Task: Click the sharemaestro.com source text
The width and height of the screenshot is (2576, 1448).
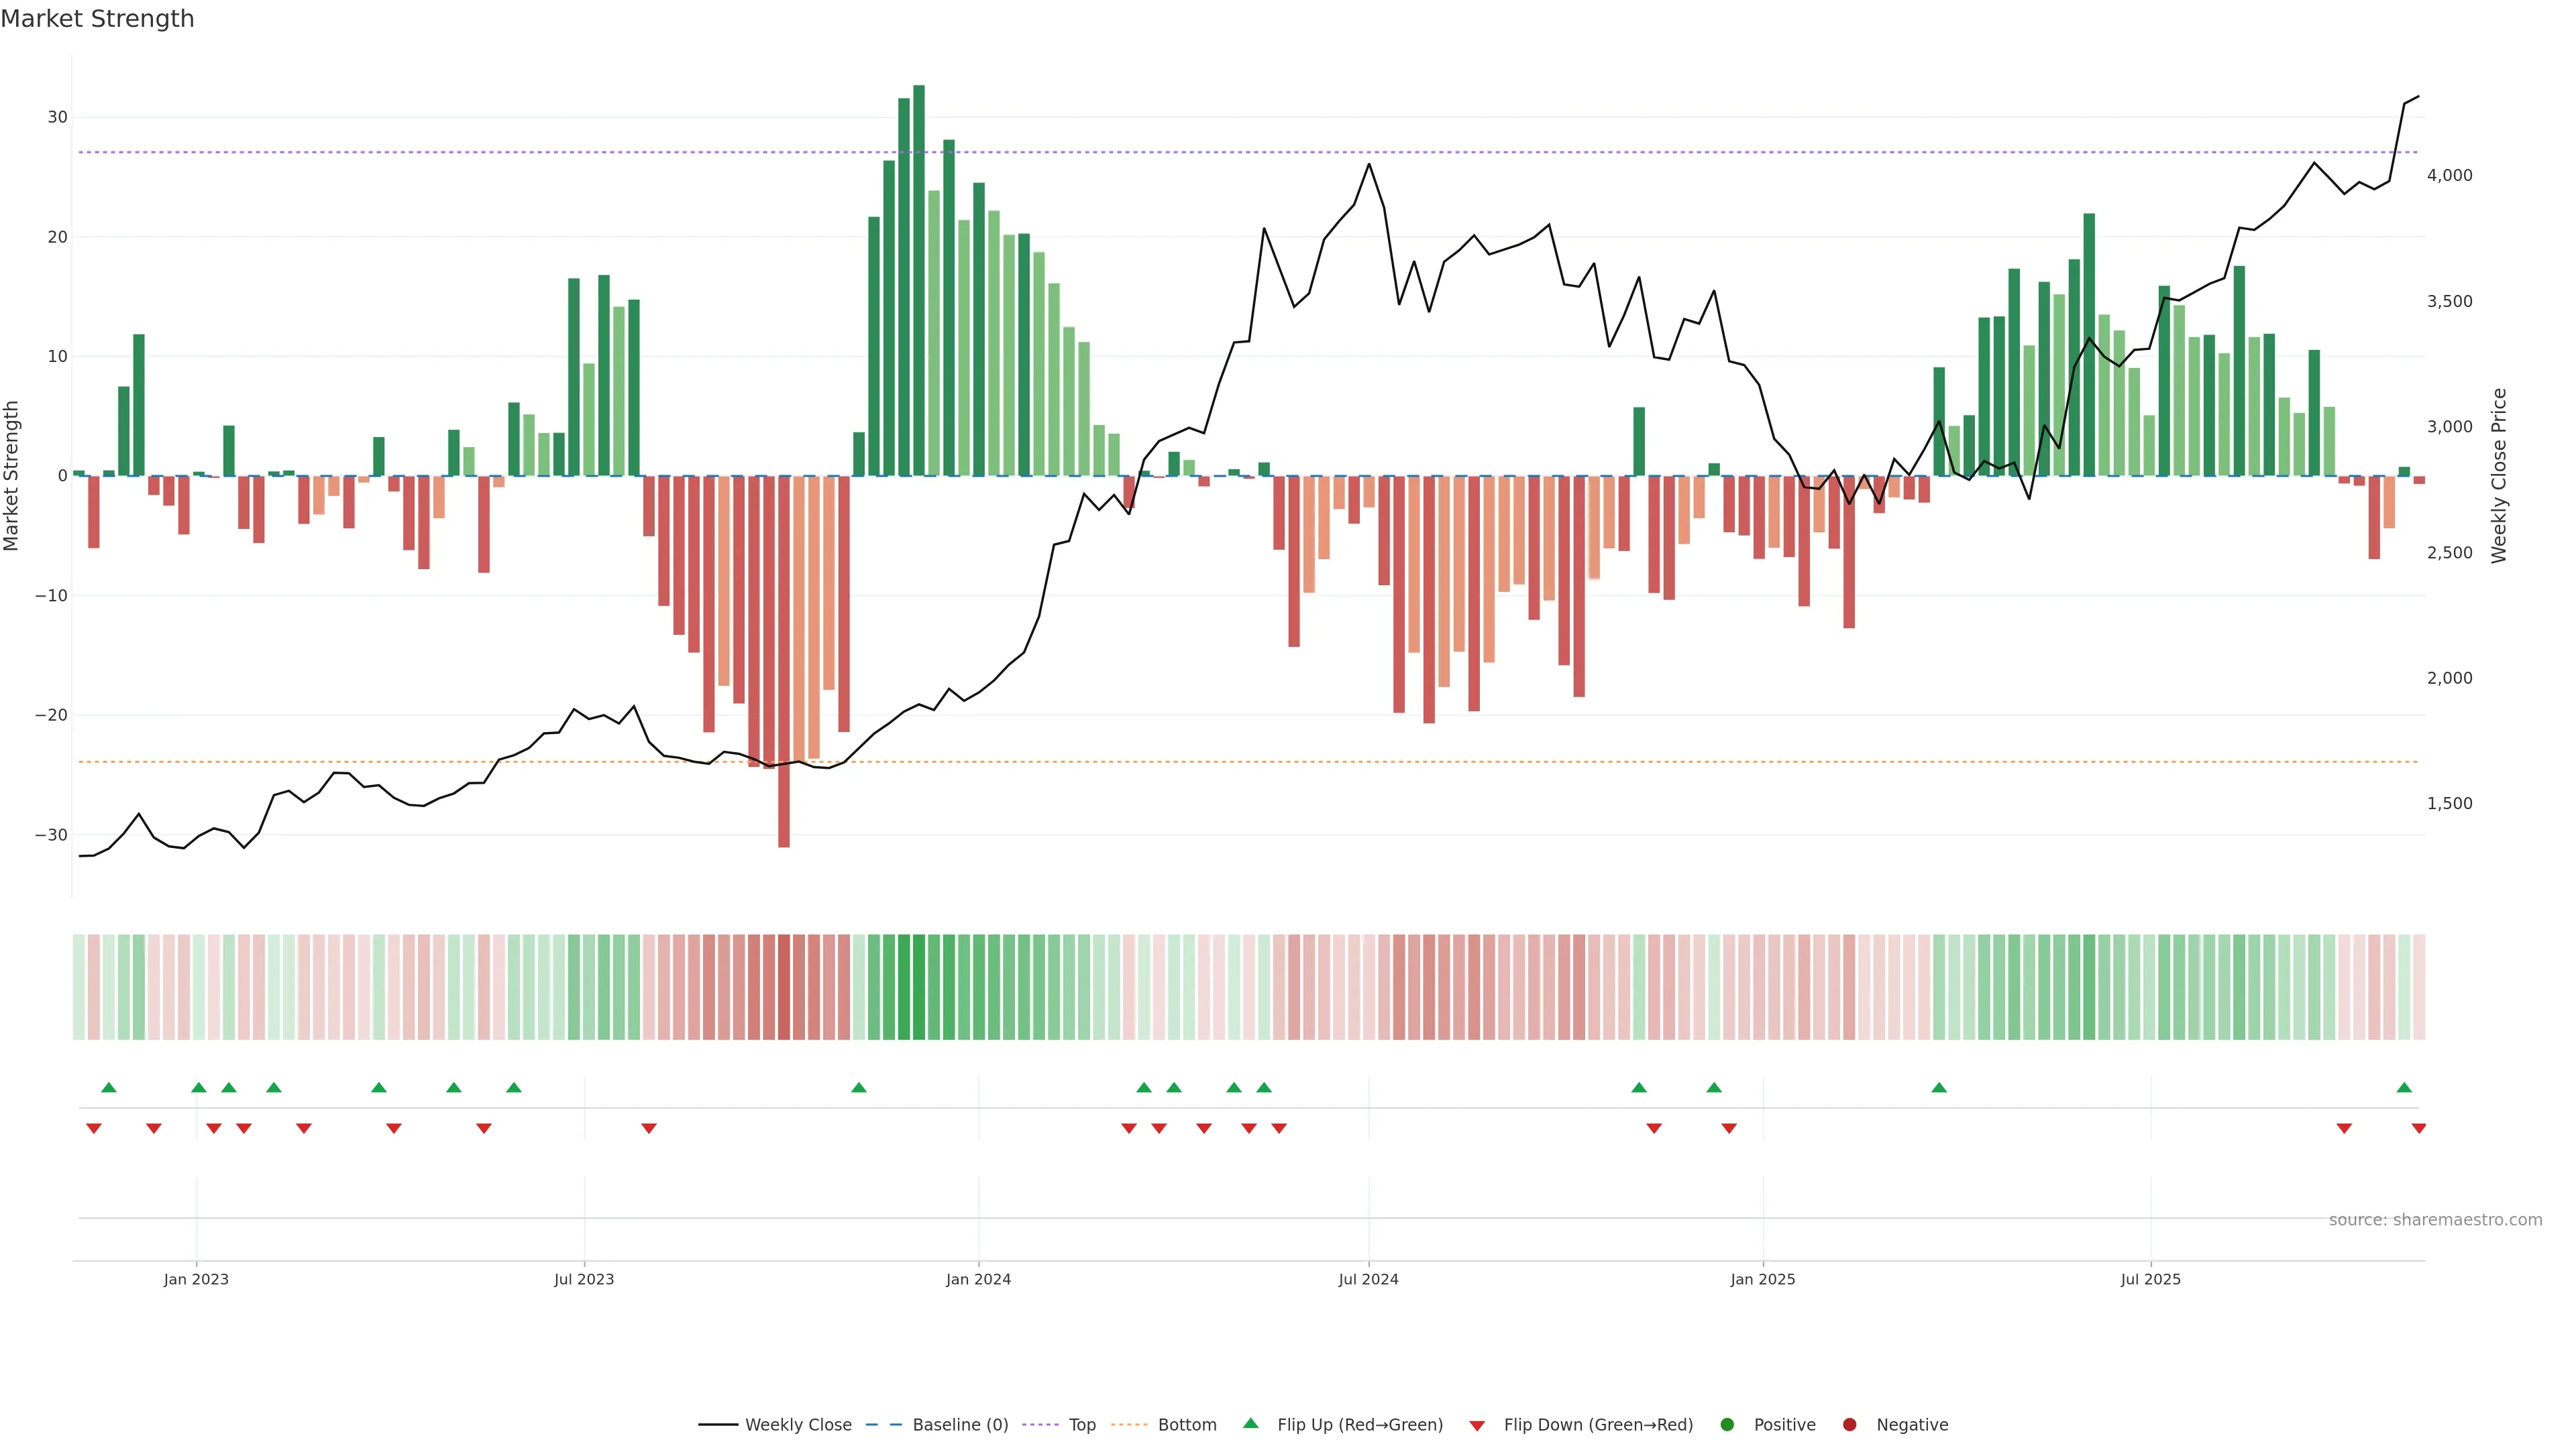Action: click(2435, 1220)
